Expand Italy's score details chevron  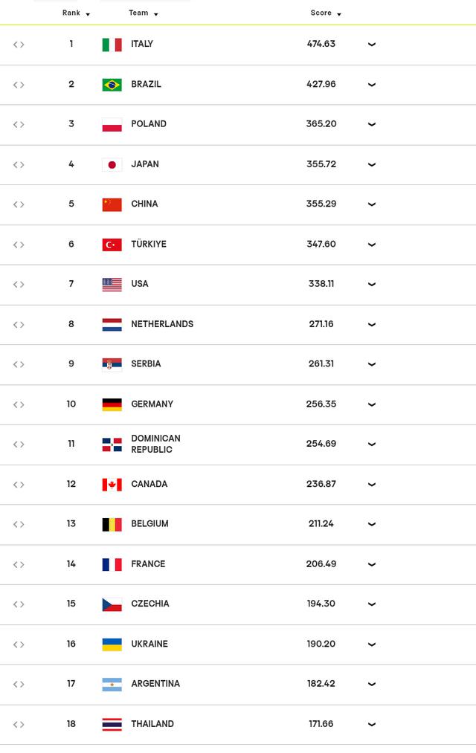click(372, 45)
